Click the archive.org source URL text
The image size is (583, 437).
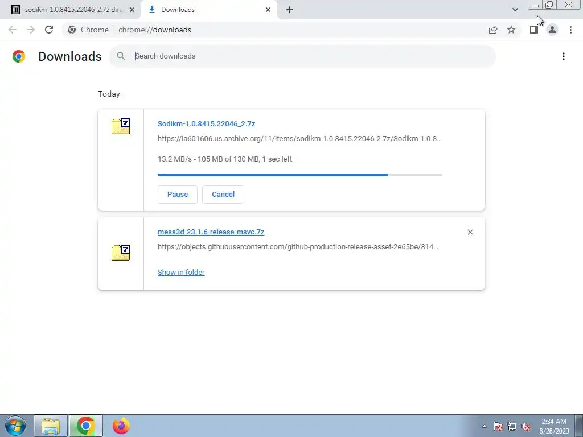pyautogui.click(x=299, y=139)
